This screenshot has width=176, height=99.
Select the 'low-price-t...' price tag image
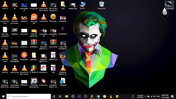coord(43,68)
